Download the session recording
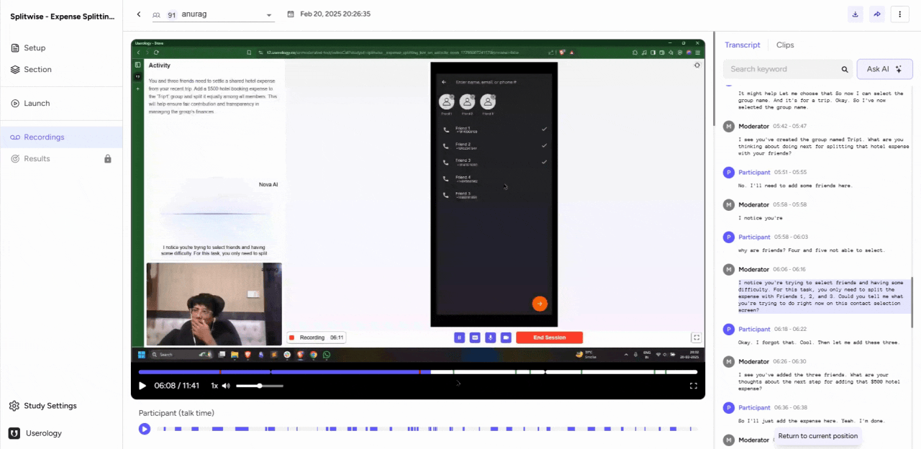The image size is (921, 449). click(856, 14)
